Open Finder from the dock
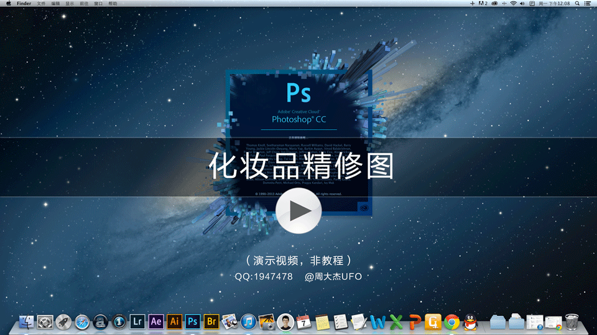The width and height of the screenshot is (597, 335). click(x=26, y=322)
